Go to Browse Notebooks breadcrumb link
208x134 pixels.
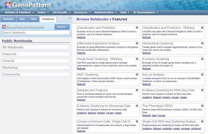pos(92,19)
